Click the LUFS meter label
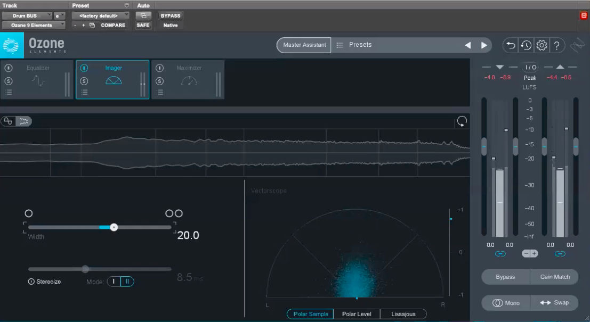Screen dimensions: 590x322 (x=529, y=87)
